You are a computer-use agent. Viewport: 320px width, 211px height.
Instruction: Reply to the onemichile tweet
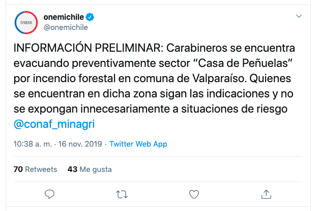click(x=49, y=194)
